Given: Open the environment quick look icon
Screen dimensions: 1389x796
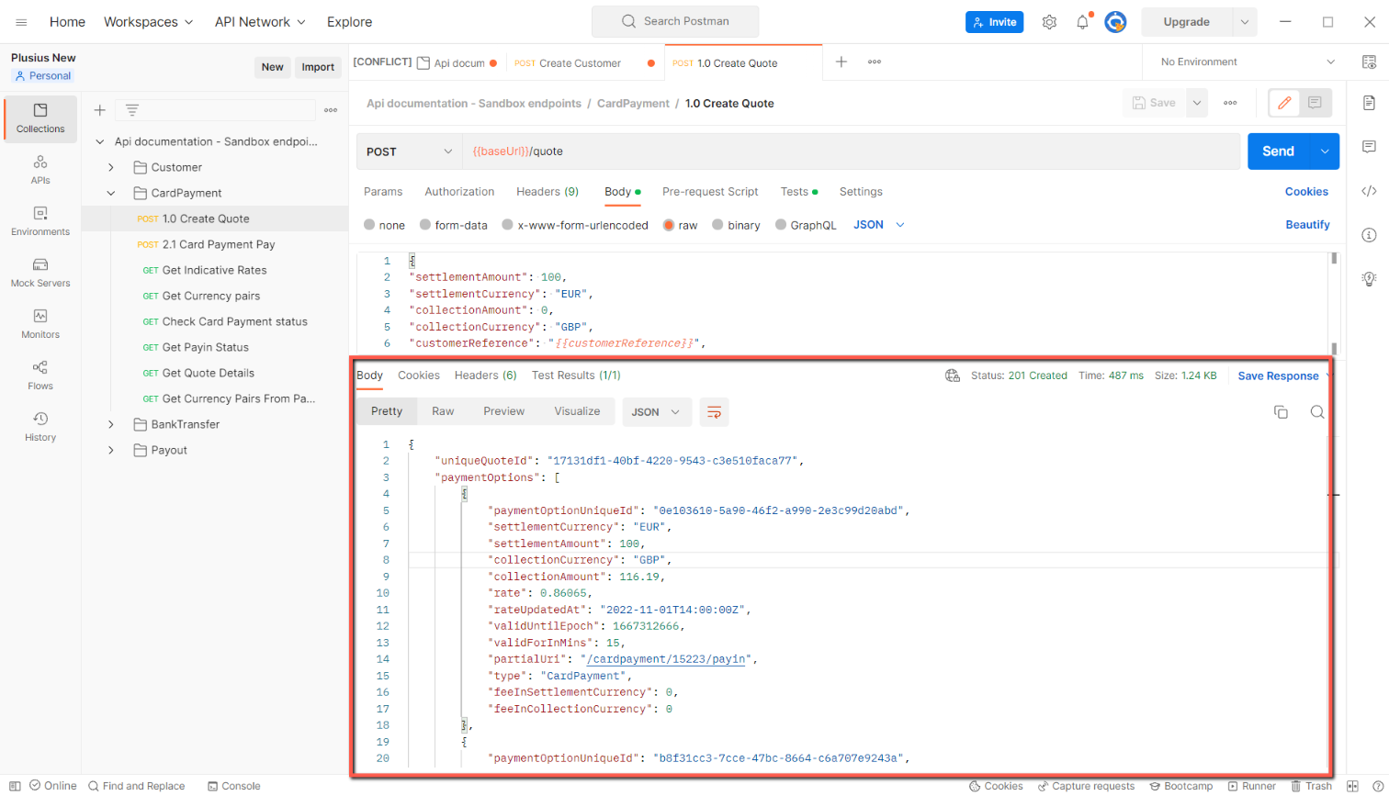Looking at the screenshot, I should [x=1369, y=62].
